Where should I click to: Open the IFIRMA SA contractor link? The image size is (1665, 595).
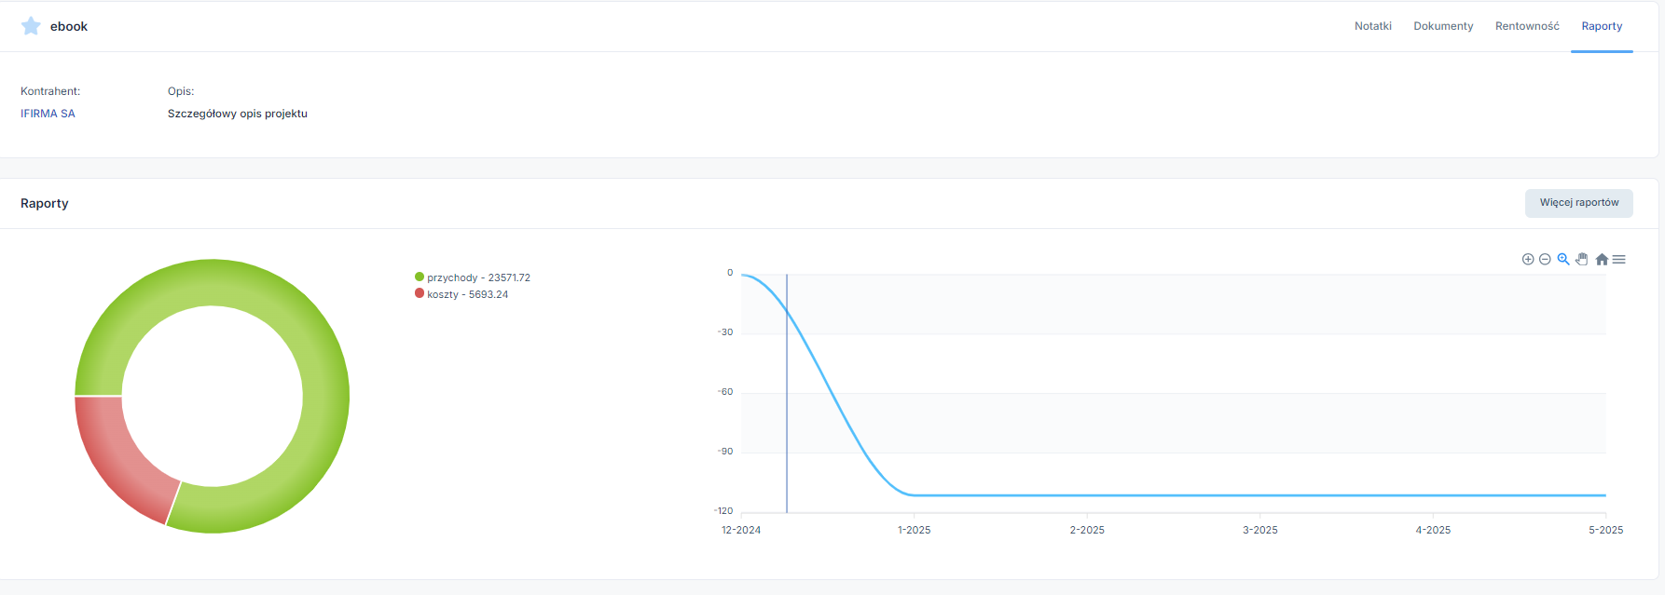[x=48, y=114]
